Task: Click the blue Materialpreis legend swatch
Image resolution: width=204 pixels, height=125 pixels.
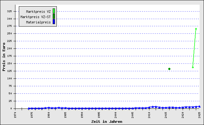Action: click(x=54, y=22)
